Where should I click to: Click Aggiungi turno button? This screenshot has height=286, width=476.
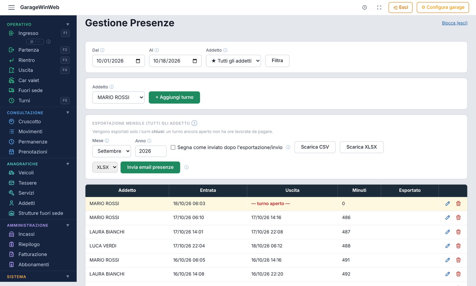point(174,97)
